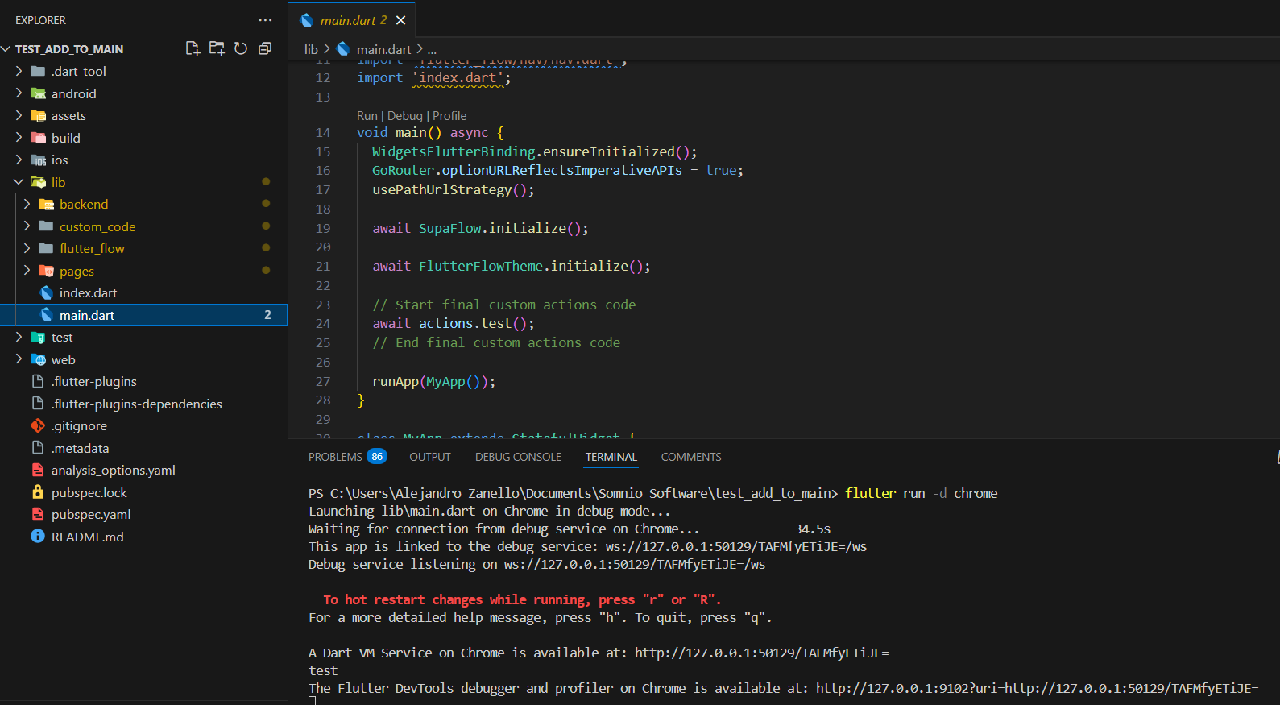Click Debug code lens above main()
The height and width of the screenshot is (705, 1280).
pyautogui.click(x=405, y=116)
